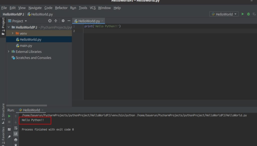The width and height of the screenshot is (257, 146).
Task: Close the HelloWorld.py editor tab
Action: coord(102,21)
